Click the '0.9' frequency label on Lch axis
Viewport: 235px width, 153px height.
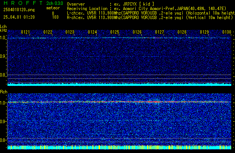3,56
